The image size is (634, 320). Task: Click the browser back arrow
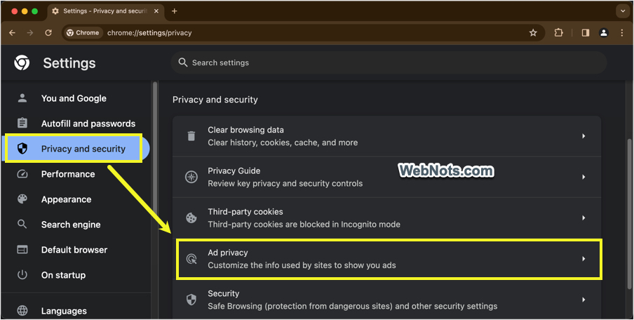12,33
